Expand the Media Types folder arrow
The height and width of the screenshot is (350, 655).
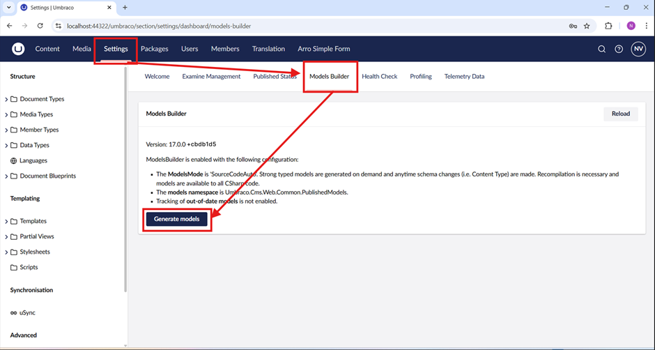(x=6, y=115)
